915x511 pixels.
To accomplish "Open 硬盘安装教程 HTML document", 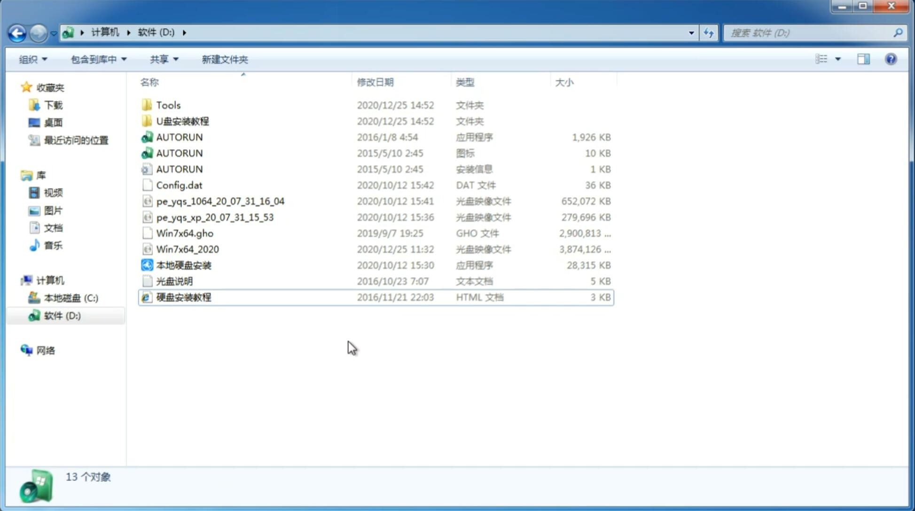I will [x=183, y=296].
